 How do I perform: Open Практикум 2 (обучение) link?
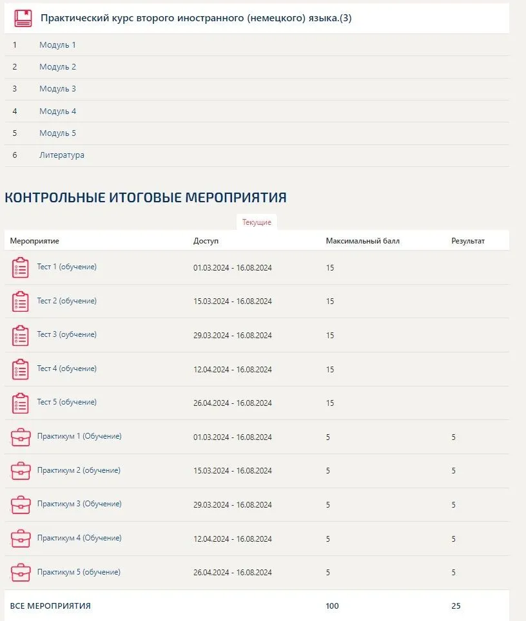pyautogui.click(x=79, y=470)
